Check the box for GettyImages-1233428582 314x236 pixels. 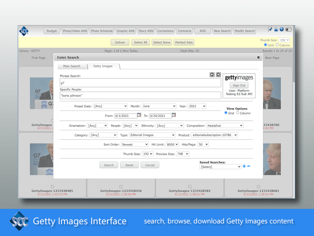(x=190, y=186)
